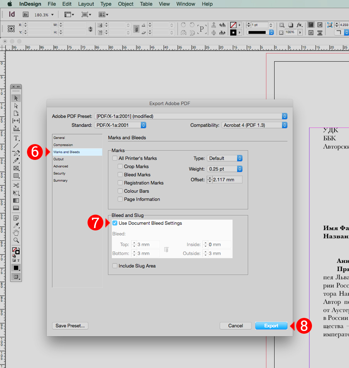Uncheck Use Document Bleed Settings
The width and height of the screenshot is (349, 368).
[115, 223]
